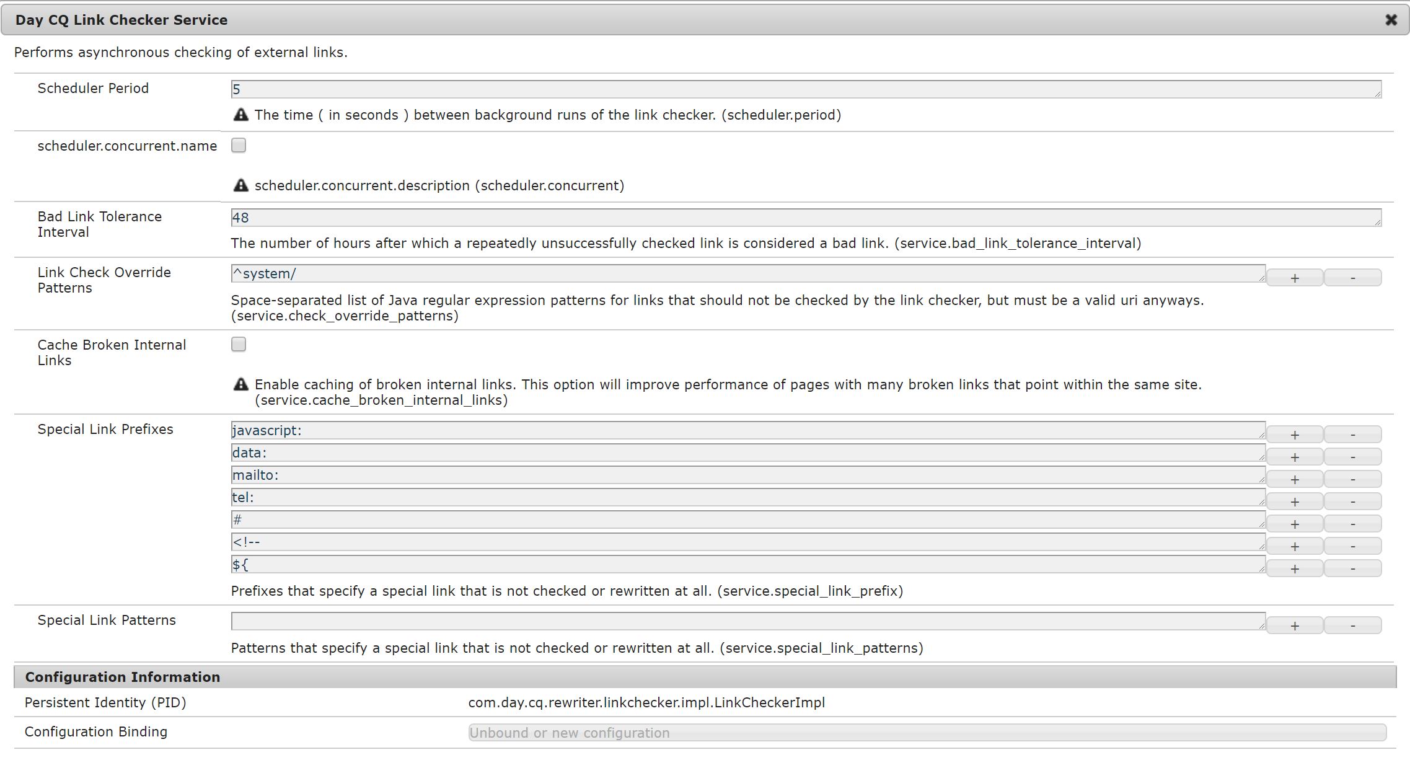Focus the Bad Link Tolerance Interval field
1410x760 pixels.
click(806, 218)
